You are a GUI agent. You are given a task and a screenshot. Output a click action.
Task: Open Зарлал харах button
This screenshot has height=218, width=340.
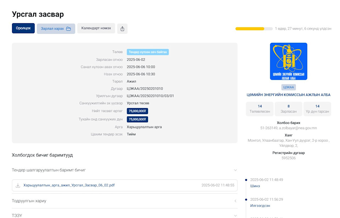pos(56,29)
